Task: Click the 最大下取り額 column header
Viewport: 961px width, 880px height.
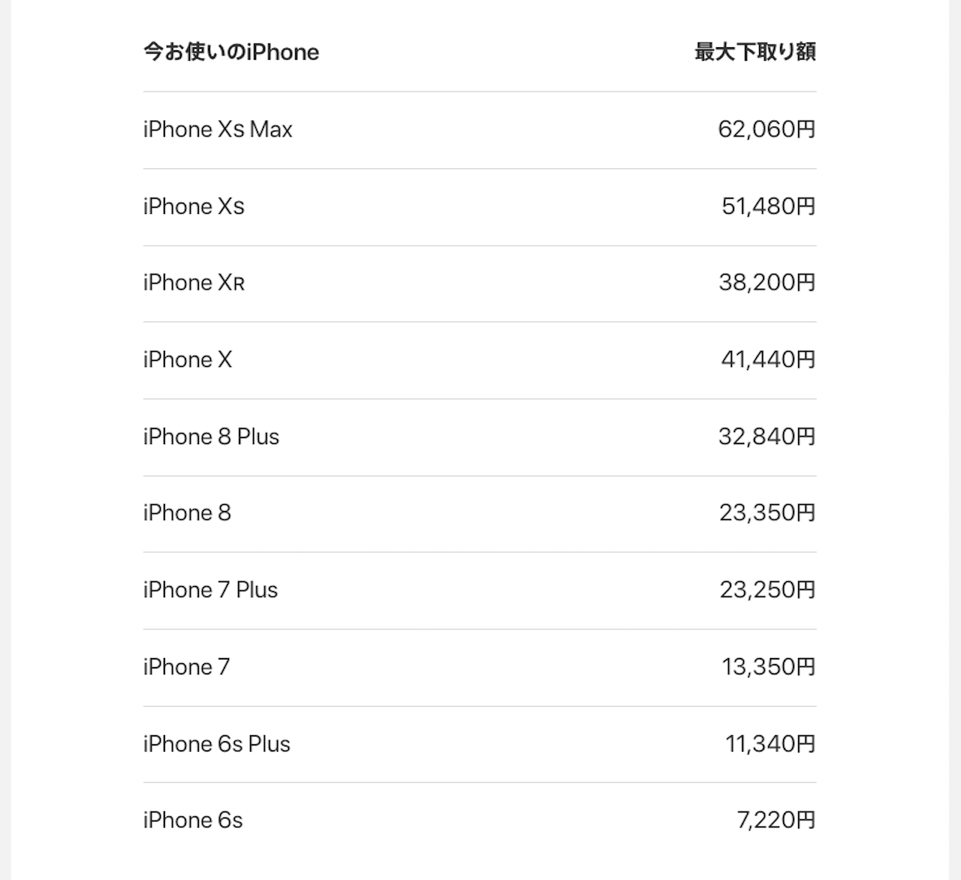Action: click(755, 52)
